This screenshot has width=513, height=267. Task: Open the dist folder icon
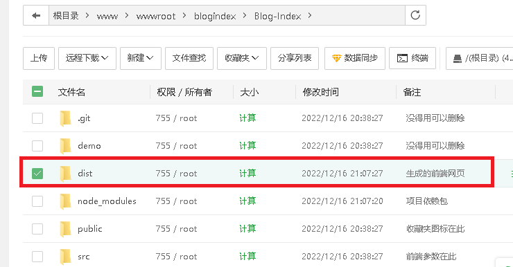[65, 174]
